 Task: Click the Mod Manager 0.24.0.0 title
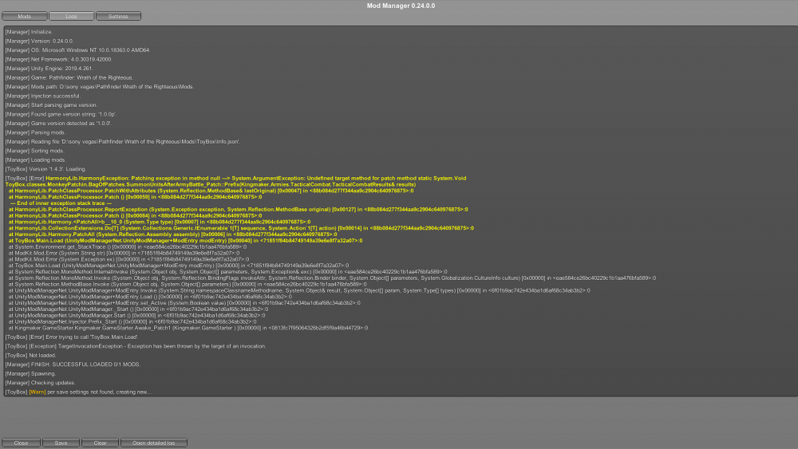pos(401,6)
